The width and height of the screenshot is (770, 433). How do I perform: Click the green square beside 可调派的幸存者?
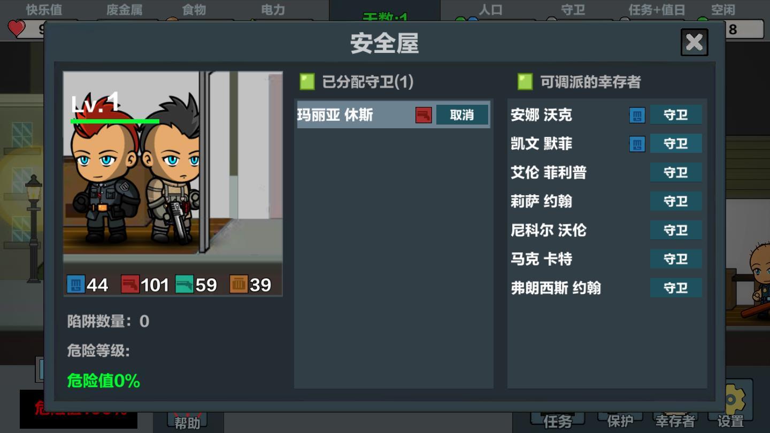click(525, 81)
